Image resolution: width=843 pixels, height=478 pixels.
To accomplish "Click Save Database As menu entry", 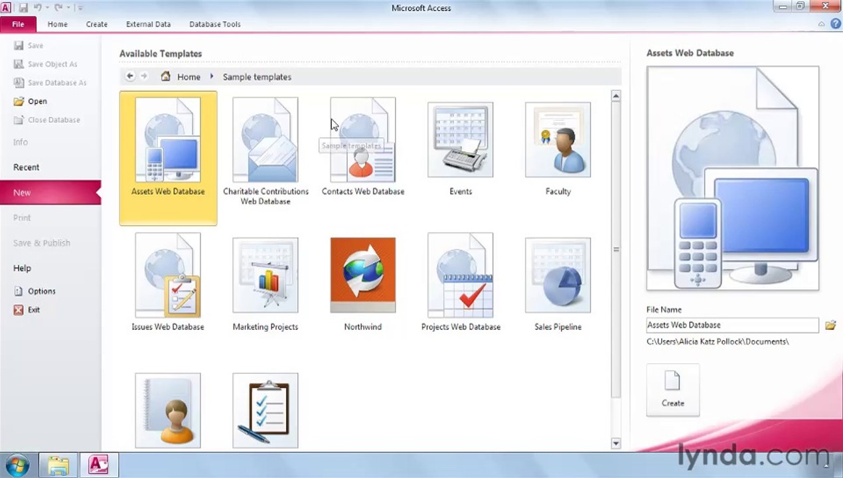I will click(50, 82).
